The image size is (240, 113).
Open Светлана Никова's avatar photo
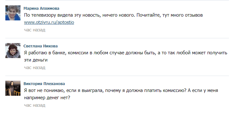click(13, 51)
